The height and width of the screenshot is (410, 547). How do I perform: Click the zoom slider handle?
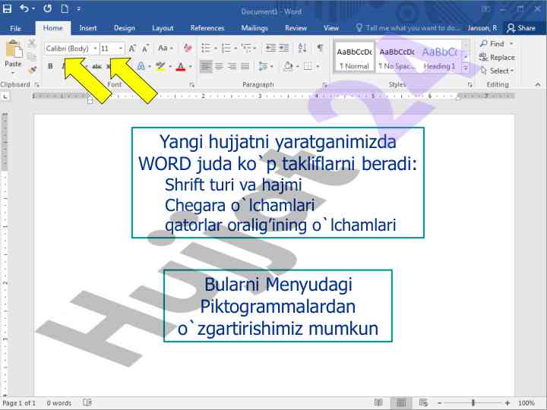(x=473, y=403)
